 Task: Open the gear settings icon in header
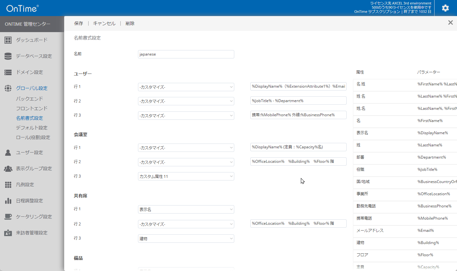(445, 8)
